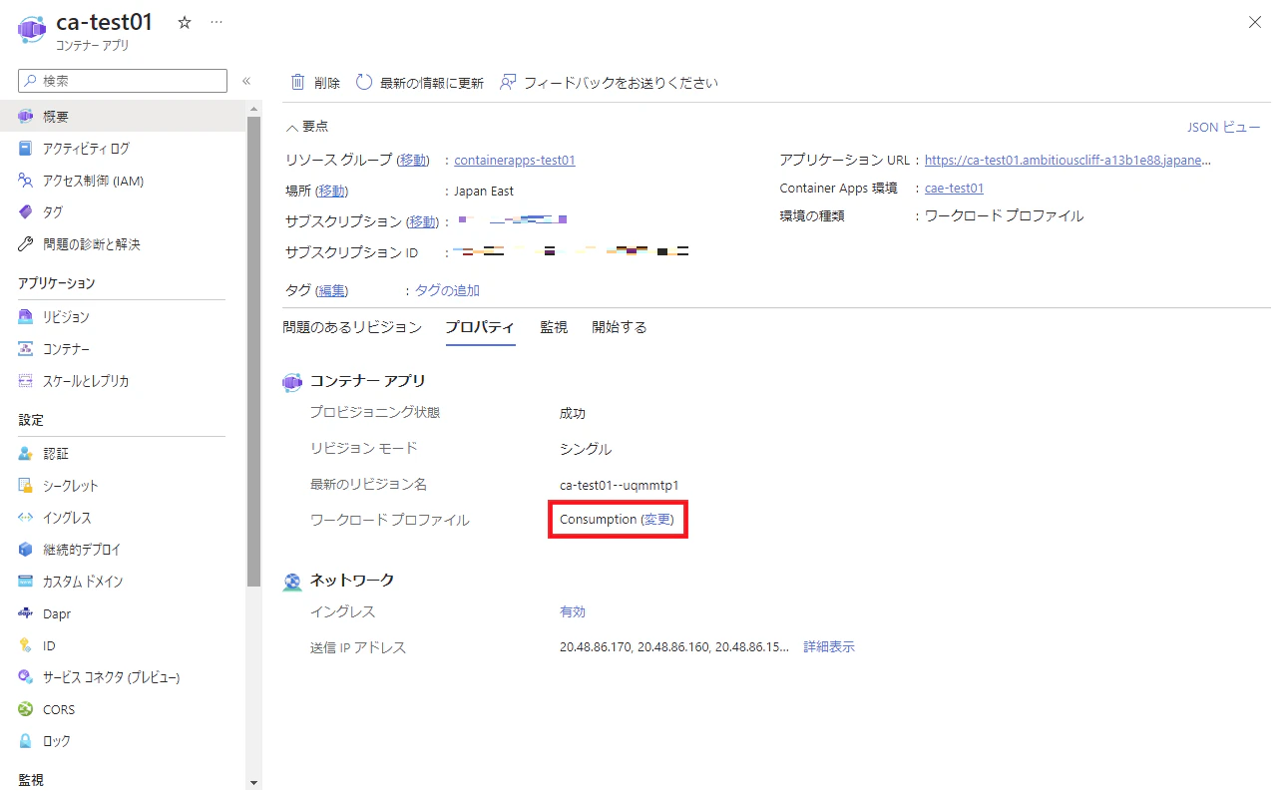Click the タグ sidebar icon
The height and width of the screenshot is (792, 1286).
pos(26,212)
